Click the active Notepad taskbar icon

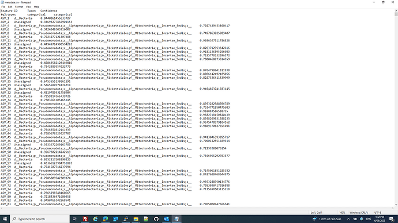[x=177, y=219]
